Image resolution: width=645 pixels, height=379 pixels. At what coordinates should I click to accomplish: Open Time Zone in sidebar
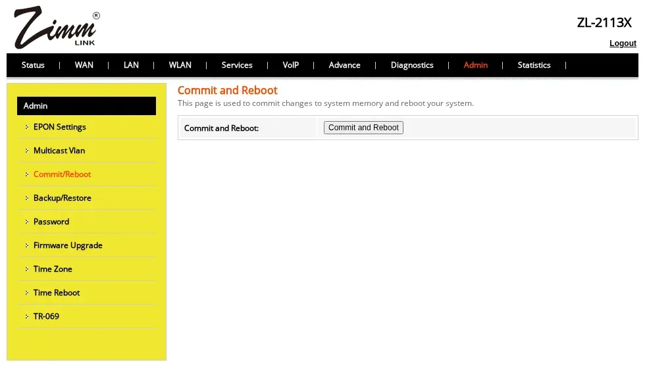coord(53,269)
